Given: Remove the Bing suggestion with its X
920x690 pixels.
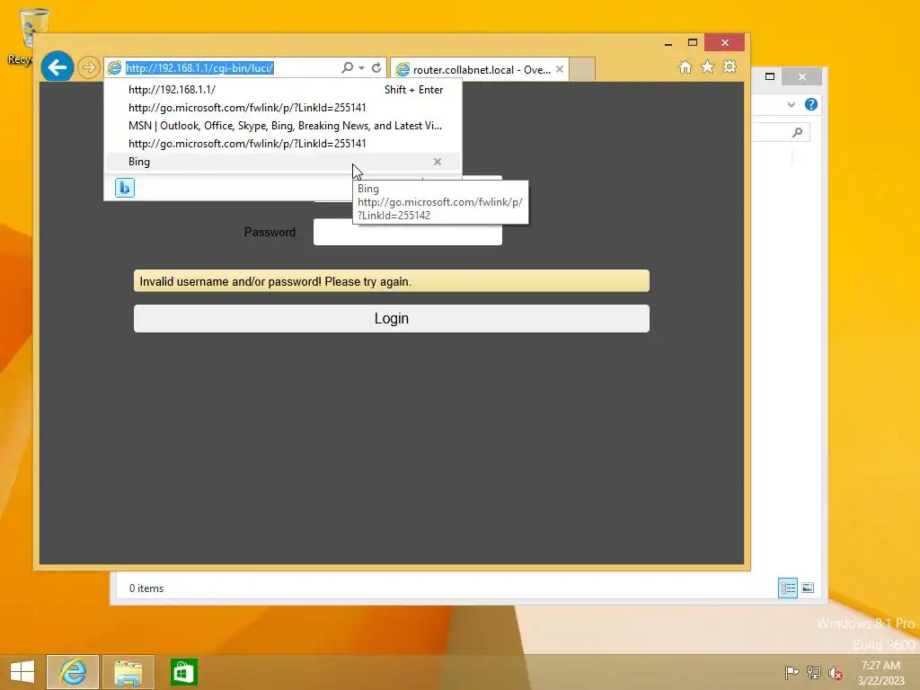Looking at the screenshot, I should (x=438, y=162).
